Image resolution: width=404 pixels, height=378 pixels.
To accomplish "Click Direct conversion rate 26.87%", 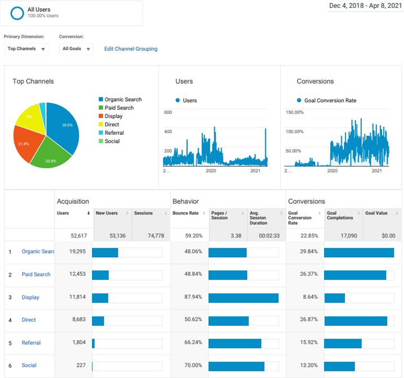I will tap(309, 320).
